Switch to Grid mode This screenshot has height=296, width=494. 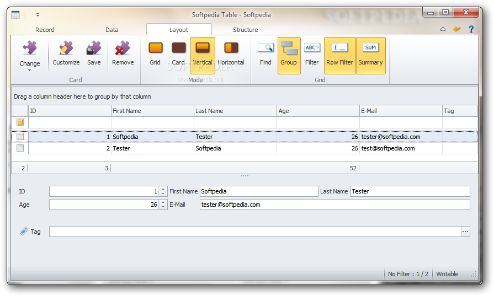(155, 53)
